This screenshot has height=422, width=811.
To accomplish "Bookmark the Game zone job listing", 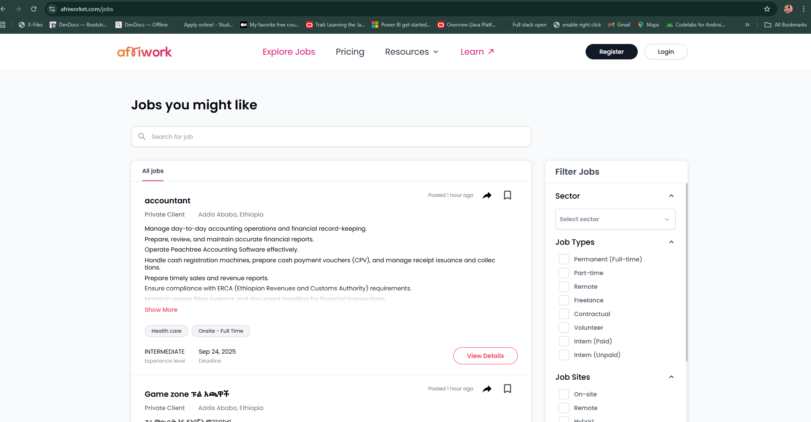I will pos(508,389).
